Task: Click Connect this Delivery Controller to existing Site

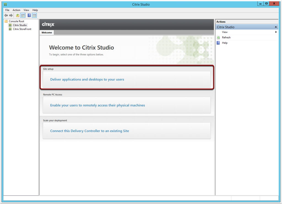Action: pyautogui.click(x=127, y=131)
